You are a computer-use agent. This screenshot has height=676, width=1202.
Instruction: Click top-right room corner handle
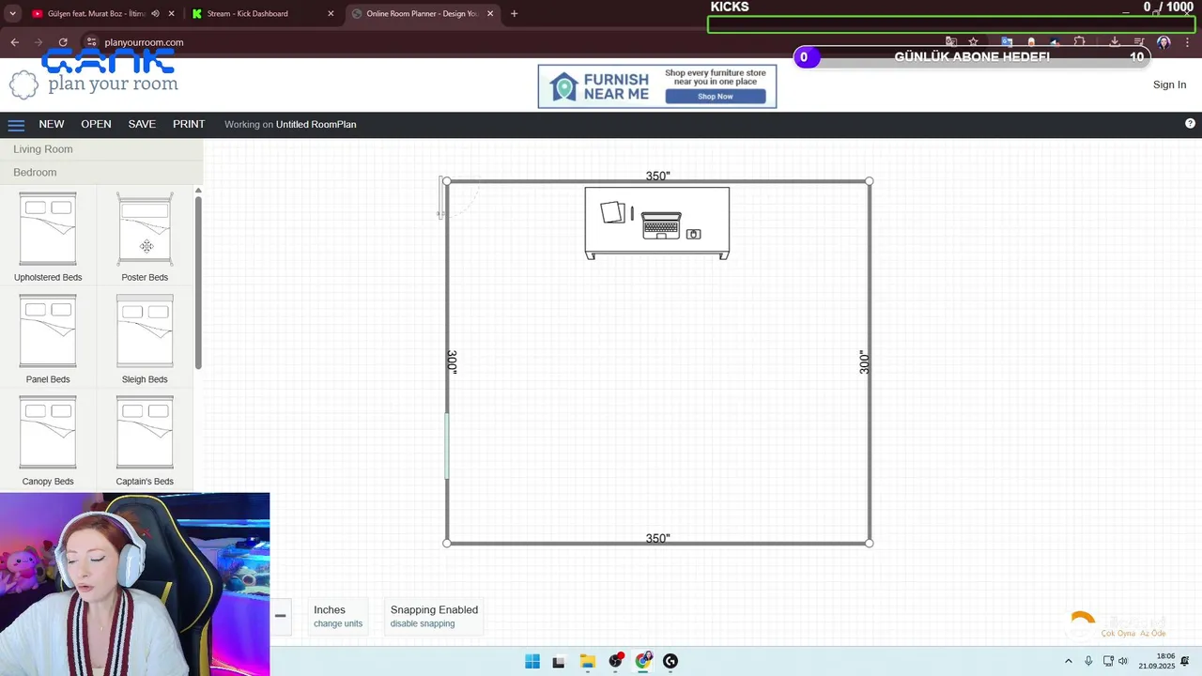(870, 181)
